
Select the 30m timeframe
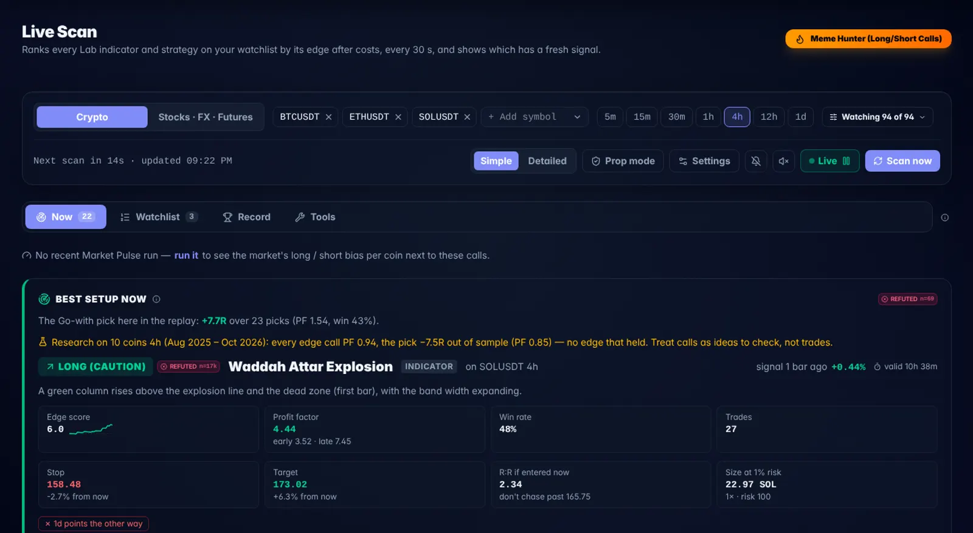676,117
